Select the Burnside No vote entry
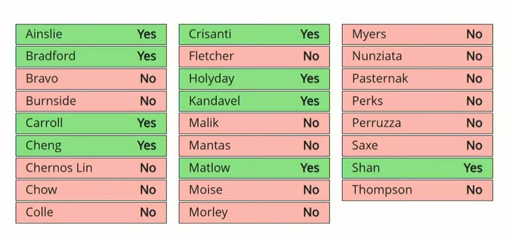Viewport: 510px width, 233px height. point(91,101)
